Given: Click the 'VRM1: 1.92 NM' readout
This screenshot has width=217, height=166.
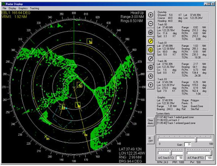Looking at the screenshot, I should (14, 17).
